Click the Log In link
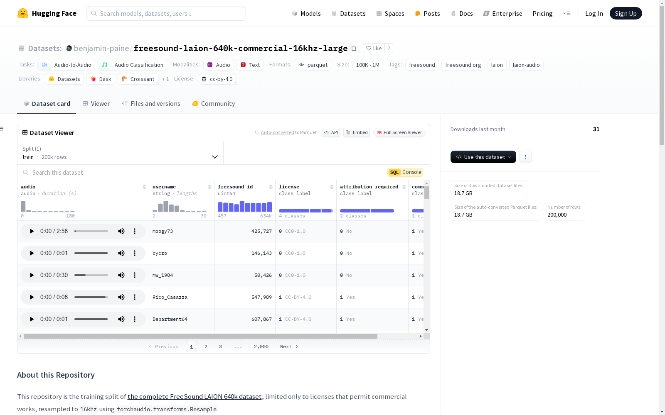Screen dimensions: 665x415 594,13
